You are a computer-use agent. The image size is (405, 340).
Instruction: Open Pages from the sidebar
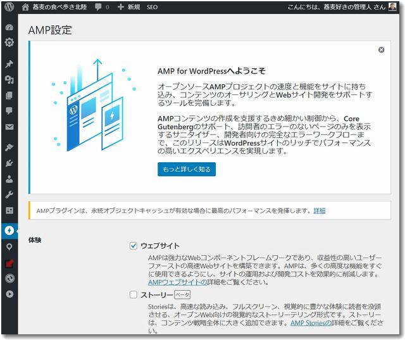pyautogui.click(x=9, y=96)
